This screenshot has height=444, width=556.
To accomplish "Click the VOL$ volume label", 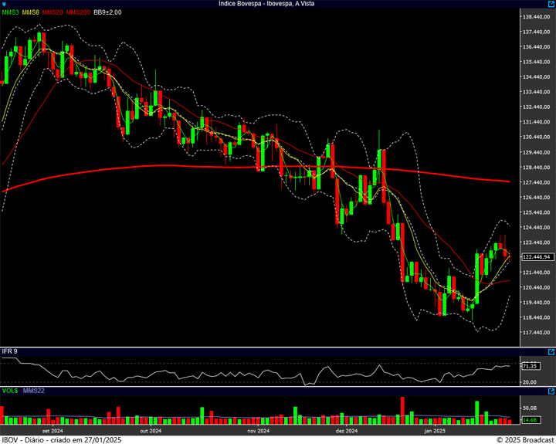I will click(10, 391).
